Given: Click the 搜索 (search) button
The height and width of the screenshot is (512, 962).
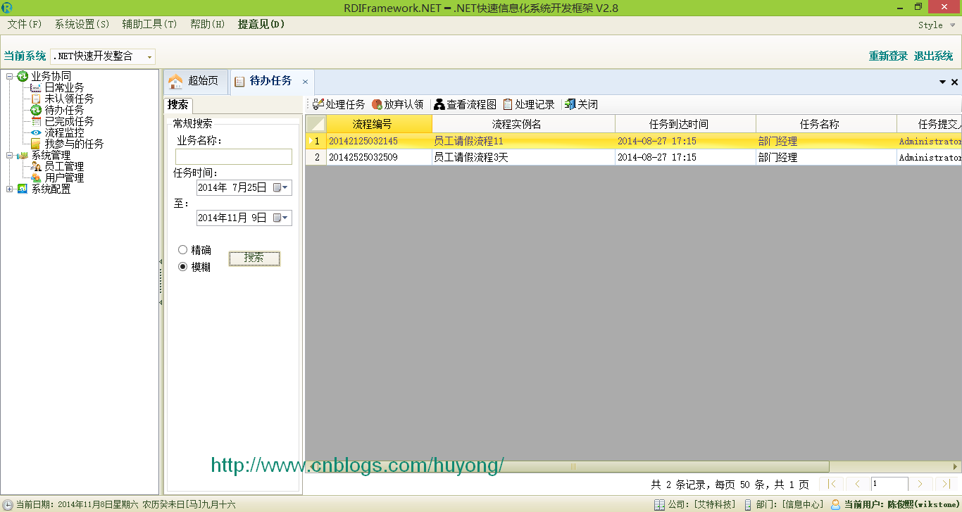Looking at the screenshot, I should 254,258.
